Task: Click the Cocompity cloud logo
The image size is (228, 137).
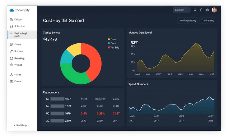Action: coord(12,10)
